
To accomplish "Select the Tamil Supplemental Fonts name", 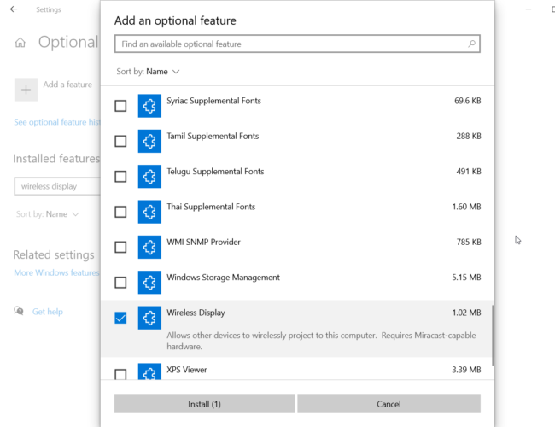I will click(x=213, y=137).
